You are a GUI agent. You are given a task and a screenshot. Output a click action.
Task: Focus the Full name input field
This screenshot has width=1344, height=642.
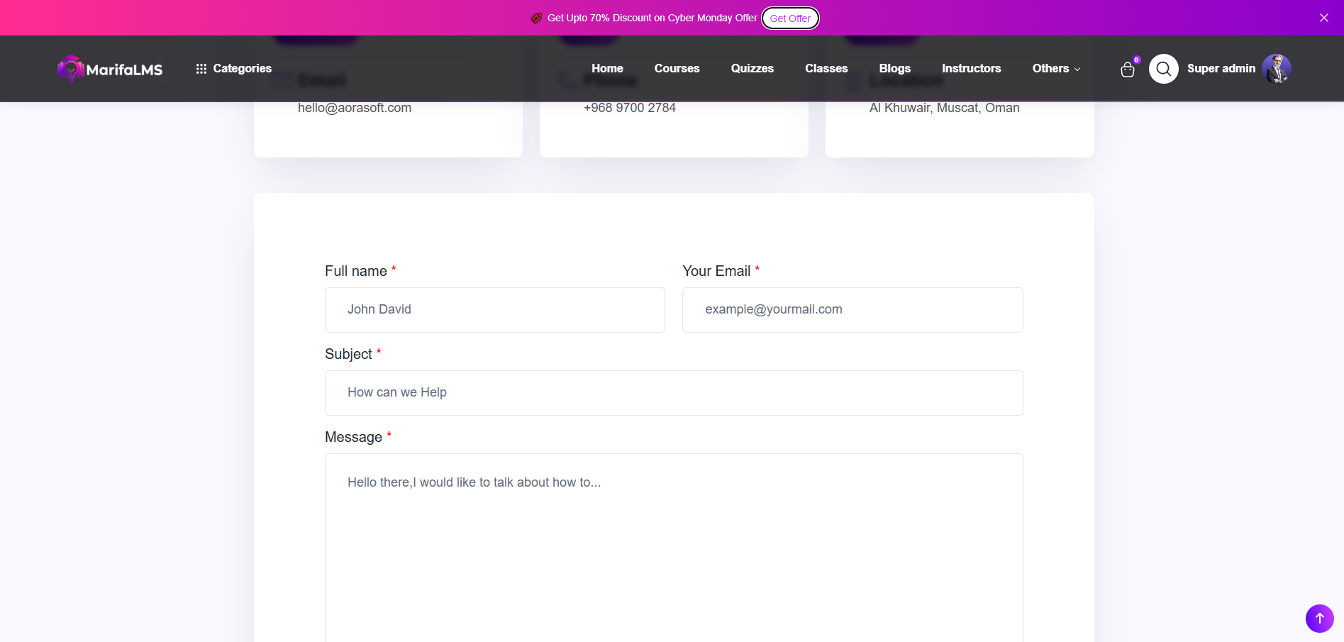494,310
